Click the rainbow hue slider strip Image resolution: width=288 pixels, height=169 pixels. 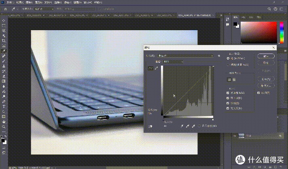(x=282, y=33)
